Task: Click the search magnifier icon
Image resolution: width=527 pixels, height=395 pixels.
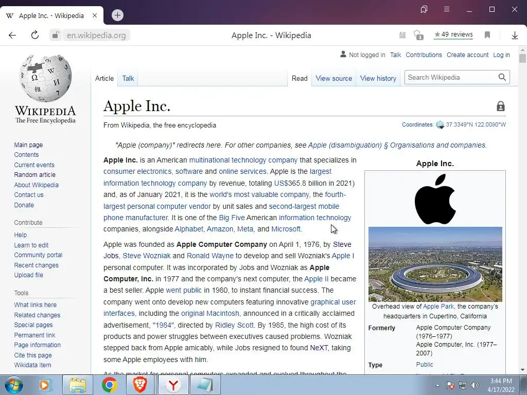Action: (502, 77)
